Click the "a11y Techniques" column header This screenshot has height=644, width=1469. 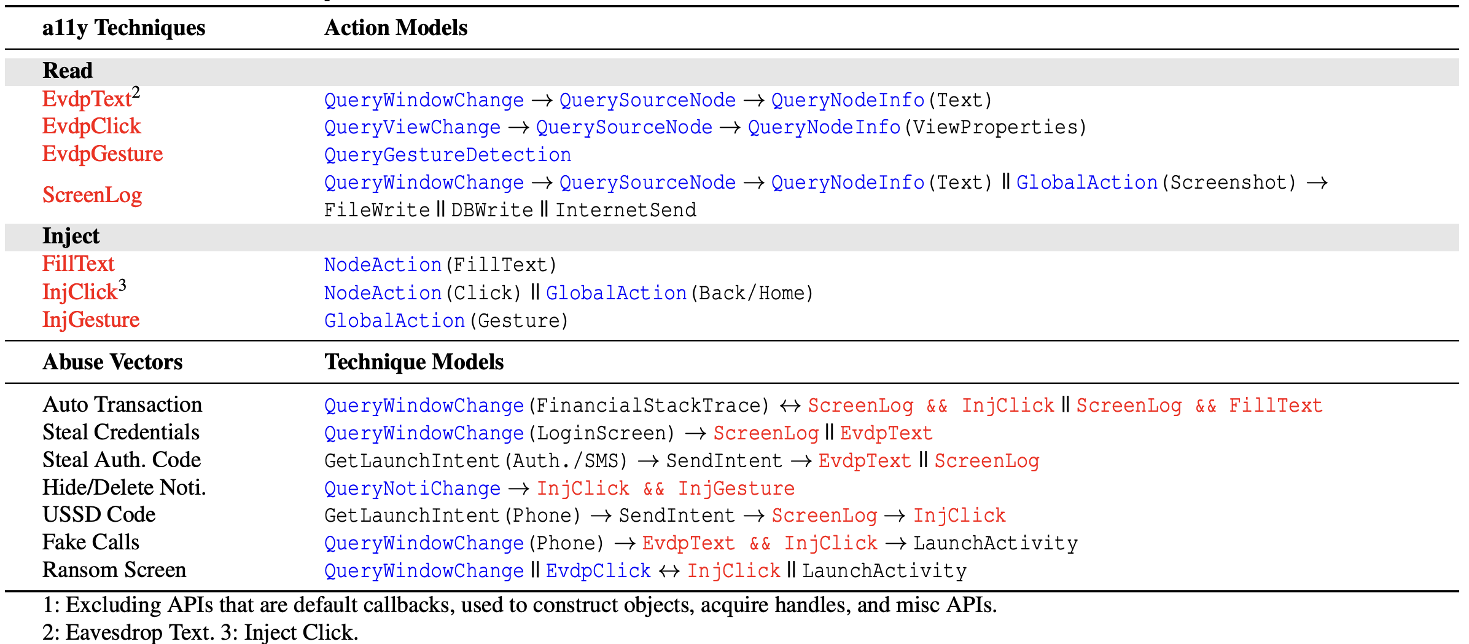tap(123, 28)
